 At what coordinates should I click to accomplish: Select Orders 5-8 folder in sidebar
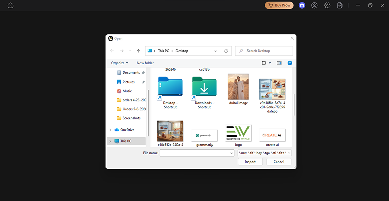point(131,109)
